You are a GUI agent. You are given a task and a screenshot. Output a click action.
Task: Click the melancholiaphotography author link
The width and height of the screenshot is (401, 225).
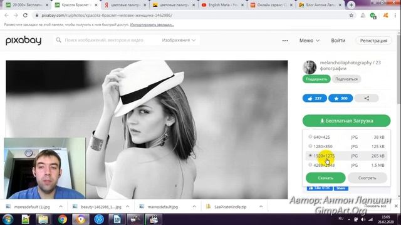pyautogui.click(x=345, y=62)
